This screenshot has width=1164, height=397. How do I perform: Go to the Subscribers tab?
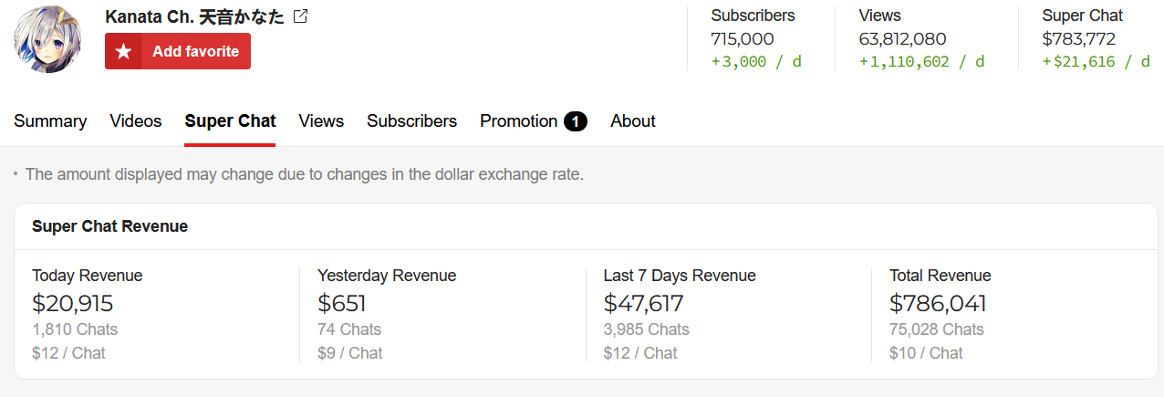[x=412, y=121]
